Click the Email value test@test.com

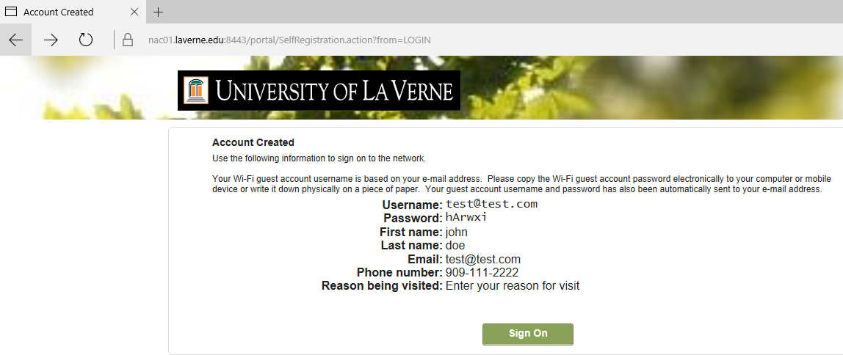(x=482, y=260)
